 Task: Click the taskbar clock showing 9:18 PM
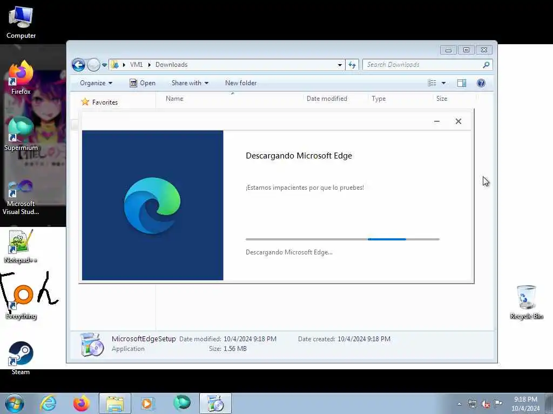(x=525, y=403)
